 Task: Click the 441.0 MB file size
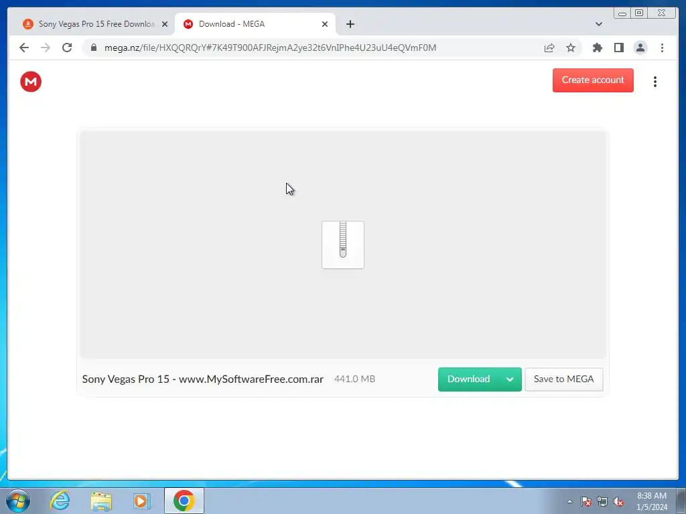[x=354, y=379]
